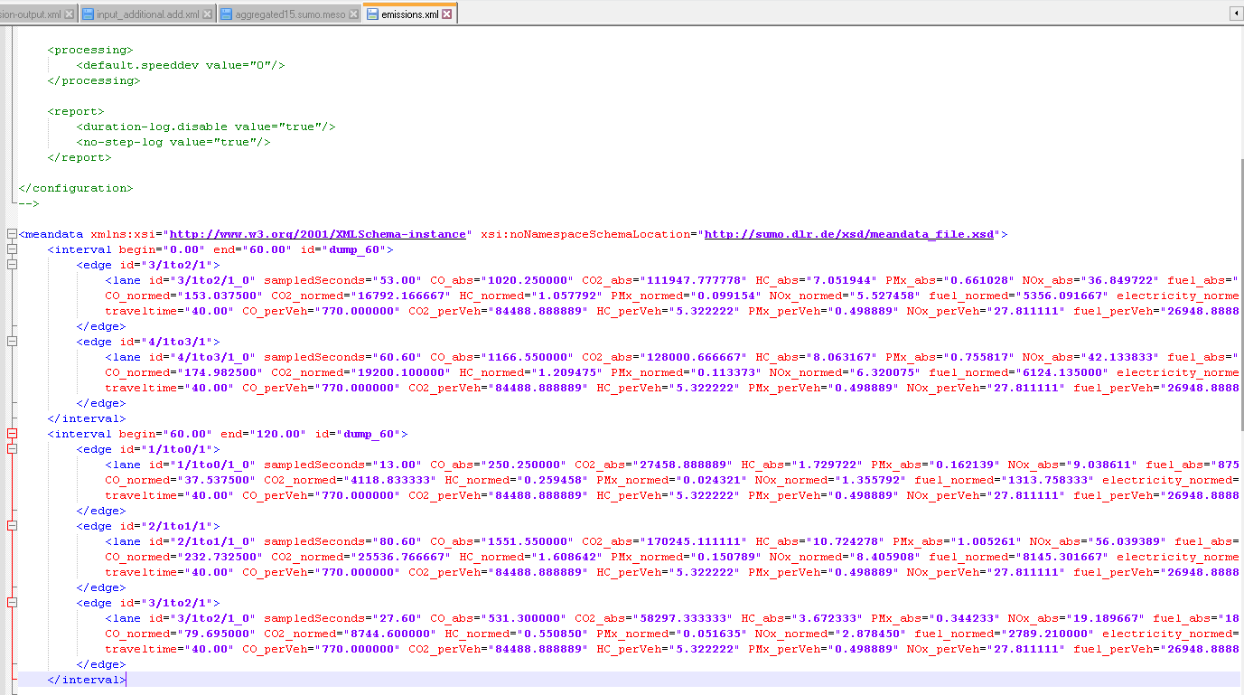Click the vertical scrollbar track

(x=1239, y=362)
